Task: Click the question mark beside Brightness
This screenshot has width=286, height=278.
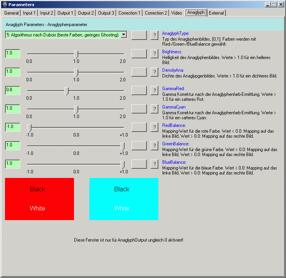Action: [x=155, y=54]
